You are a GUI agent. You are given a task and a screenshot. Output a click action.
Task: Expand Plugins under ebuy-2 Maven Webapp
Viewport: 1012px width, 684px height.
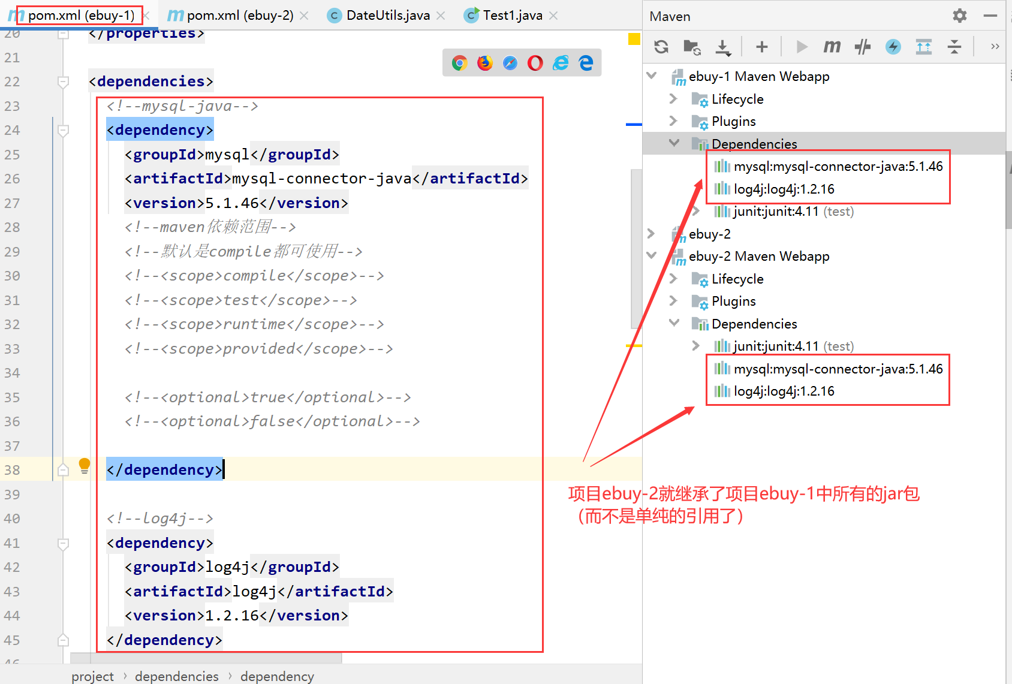tap(673, 300)
